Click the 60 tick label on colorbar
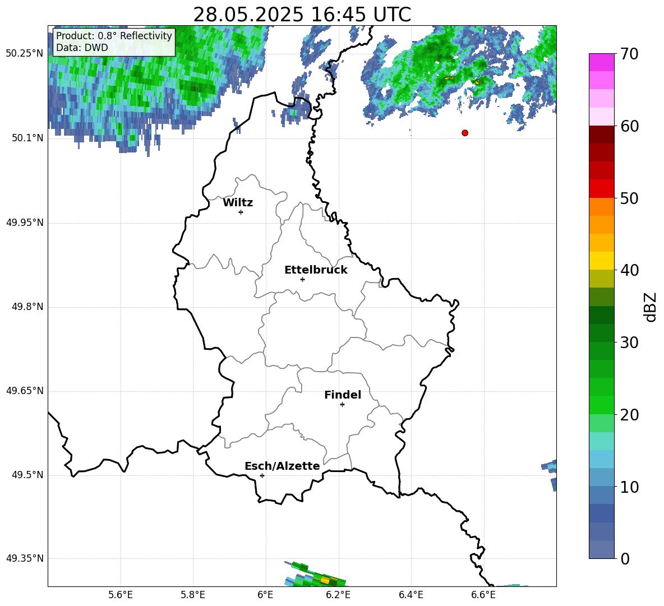The width and height of the screenshot is (664, 606). [629, 126]
